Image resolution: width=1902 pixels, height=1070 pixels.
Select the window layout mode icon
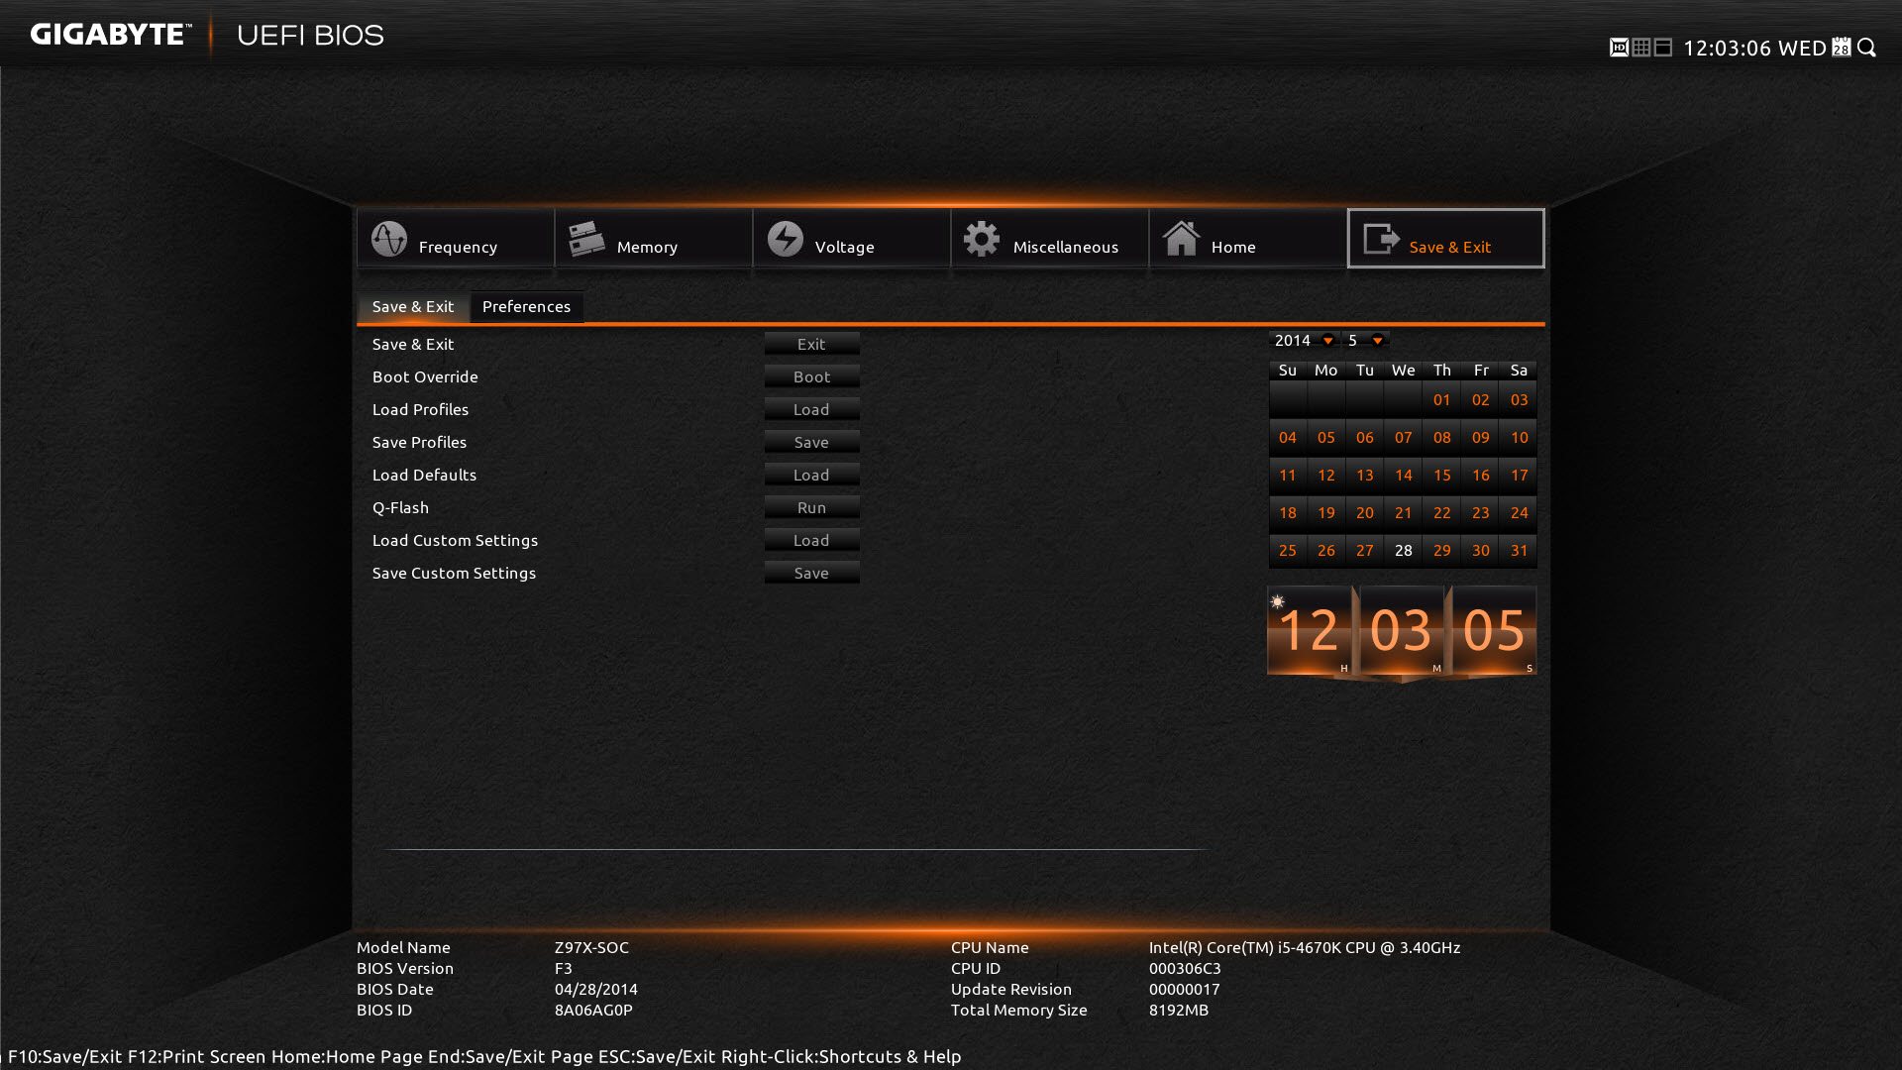[x=1663, y=48]
